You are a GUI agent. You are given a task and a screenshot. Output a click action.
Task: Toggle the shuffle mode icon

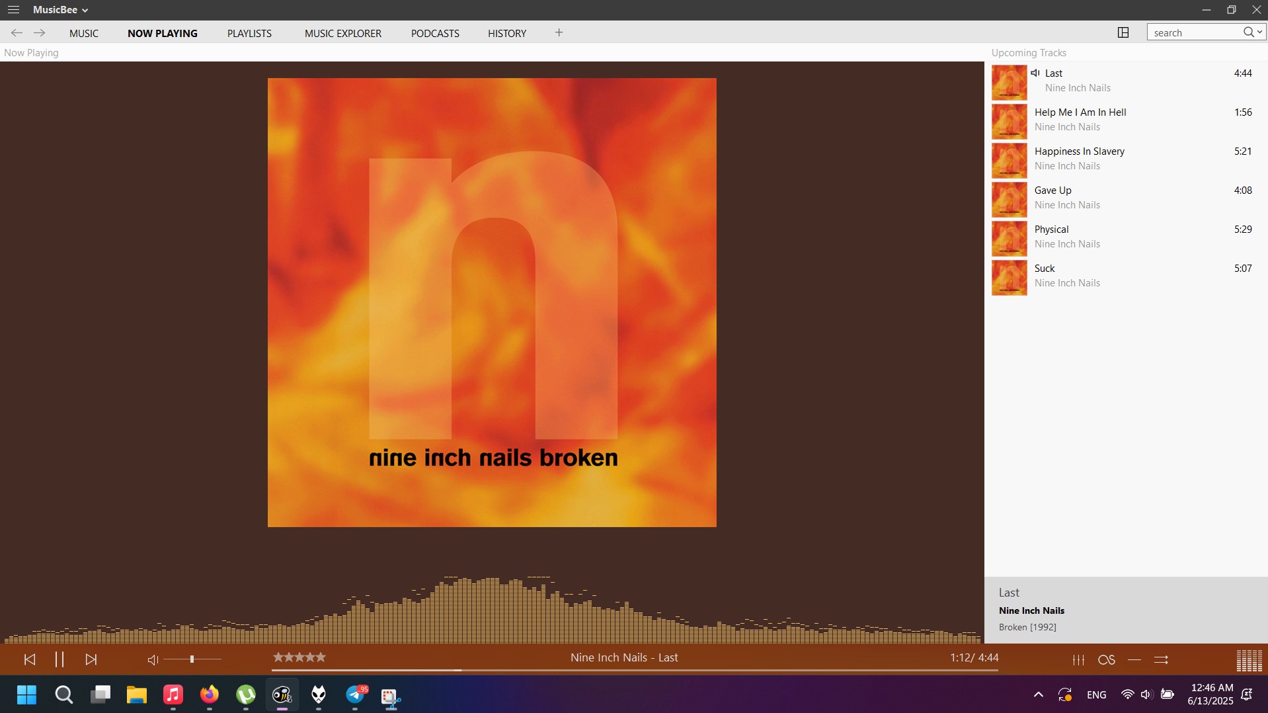(1162, 659)
